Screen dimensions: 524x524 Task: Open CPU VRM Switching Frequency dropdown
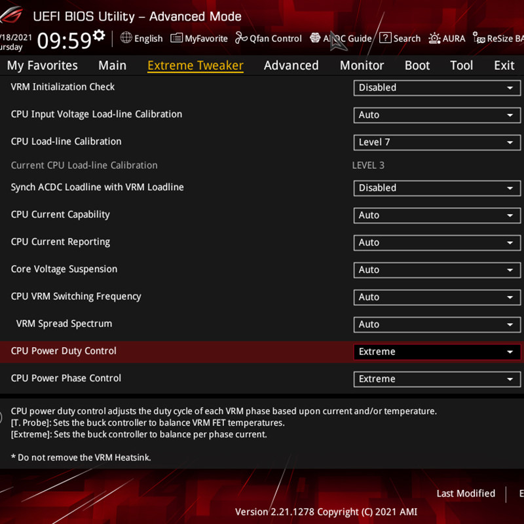[x=437, y=297]
